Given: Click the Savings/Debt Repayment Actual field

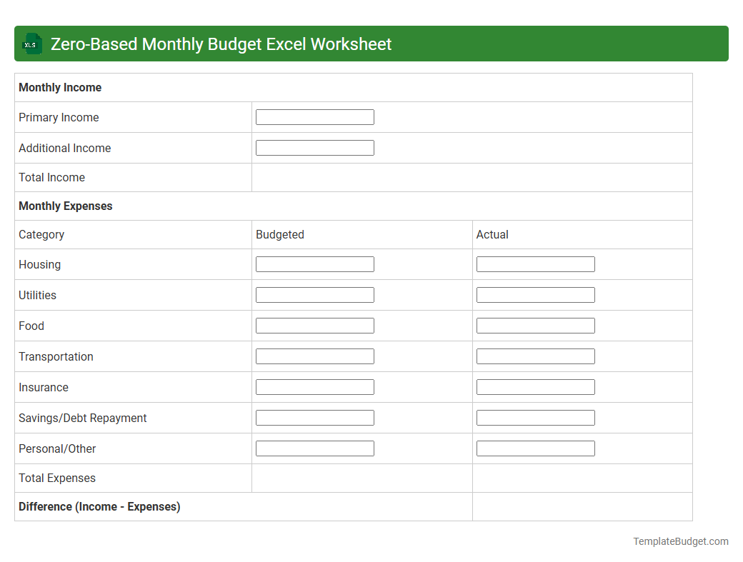Looking at the screenshot, I should click(535, 417).
